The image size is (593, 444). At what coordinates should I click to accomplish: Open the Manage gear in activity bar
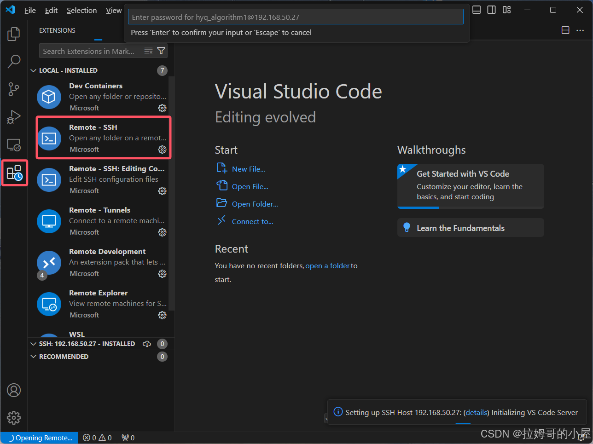[x=14, y=418]
